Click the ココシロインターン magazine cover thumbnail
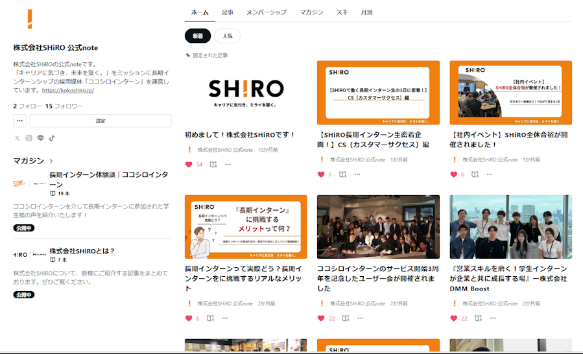This screenshot has width=583, height=354. pos(30,183)
